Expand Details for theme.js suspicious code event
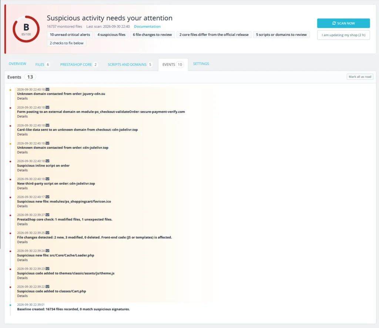This screenshot has height=328, width=379. pyautogui.click(x=23, y=278)
